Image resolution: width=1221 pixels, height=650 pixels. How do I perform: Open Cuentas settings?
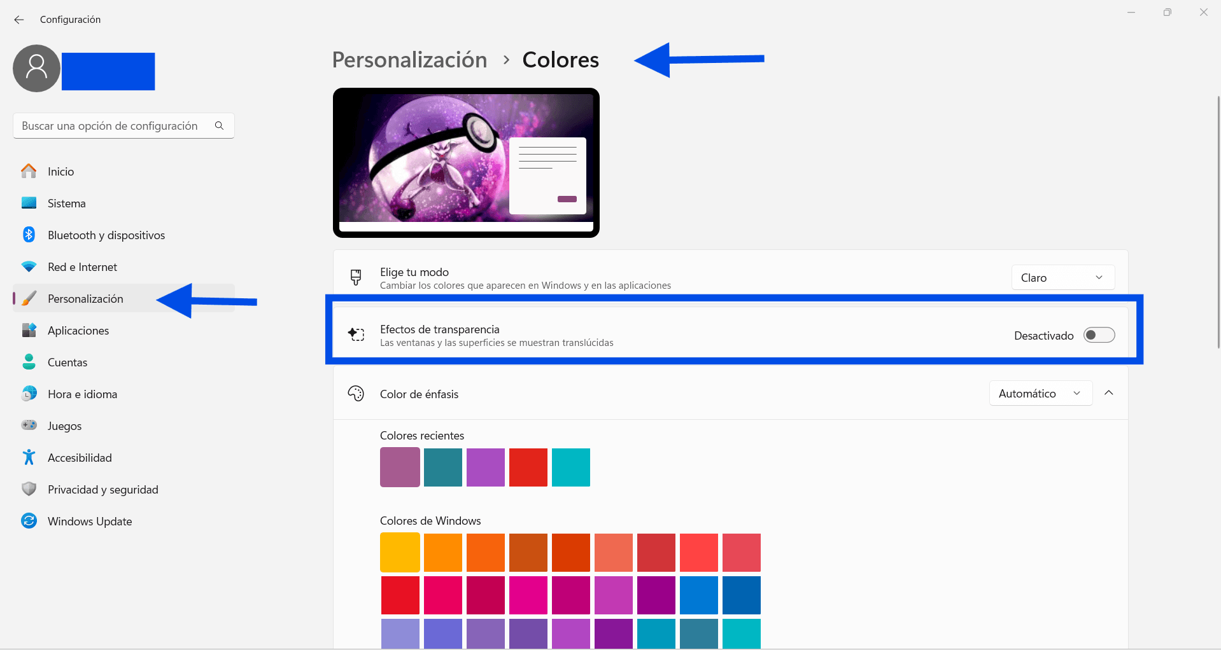click(124, 362)
